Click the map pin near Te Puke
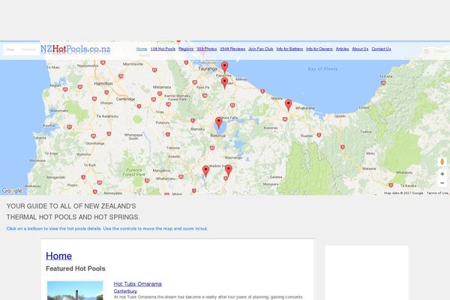 224,82
